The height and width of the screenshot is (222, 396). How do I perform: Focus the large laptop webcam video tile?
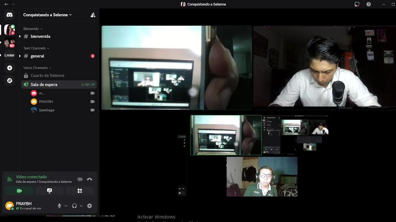pos(177,68)
